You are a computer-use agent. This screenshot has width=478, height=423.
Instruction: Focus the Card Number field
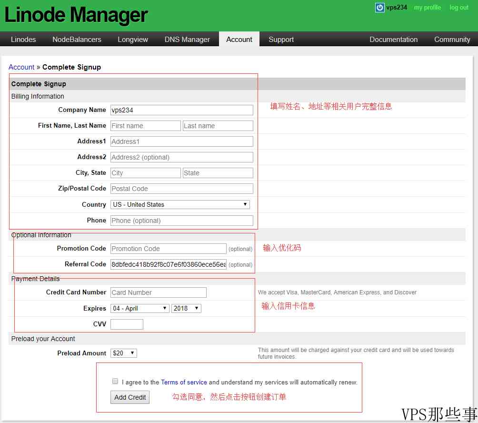[x=158, y=292]
